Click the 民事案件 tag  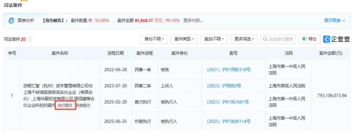point(83,106)
